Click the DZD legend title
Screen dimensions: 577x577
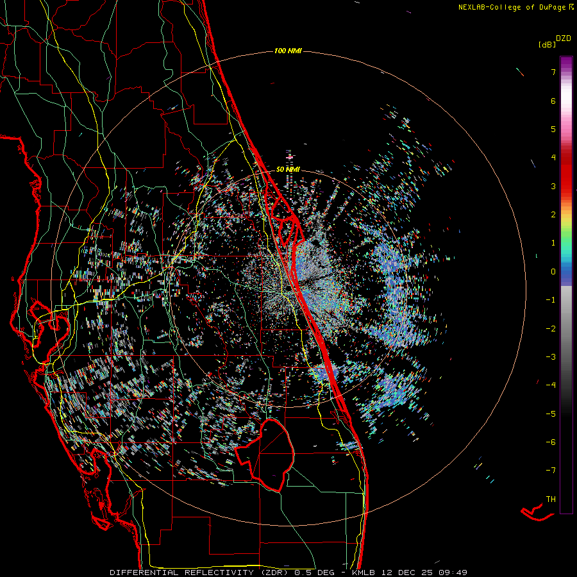tap(564, 38)
